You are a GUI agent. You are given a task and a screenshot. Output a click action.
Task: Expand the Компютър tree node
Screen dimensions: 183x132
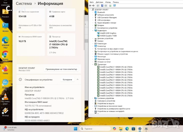click(93, 46)
